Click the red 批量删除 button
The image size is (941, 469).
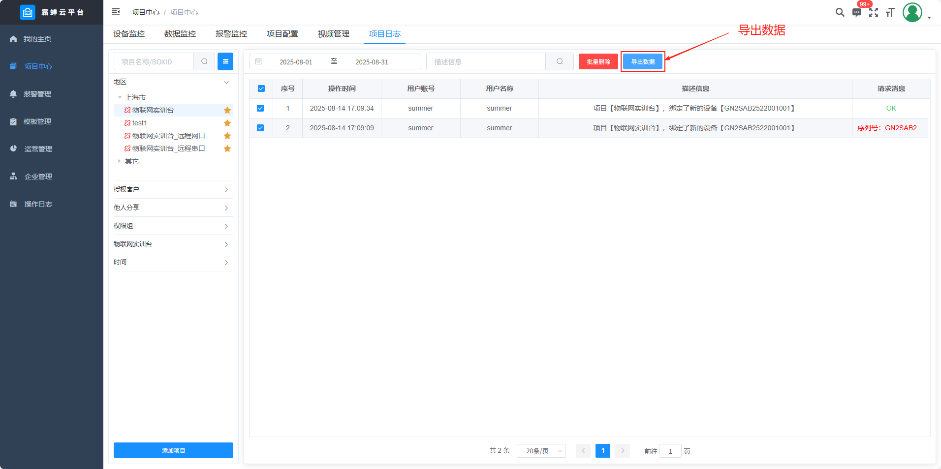tap(598, 61)
